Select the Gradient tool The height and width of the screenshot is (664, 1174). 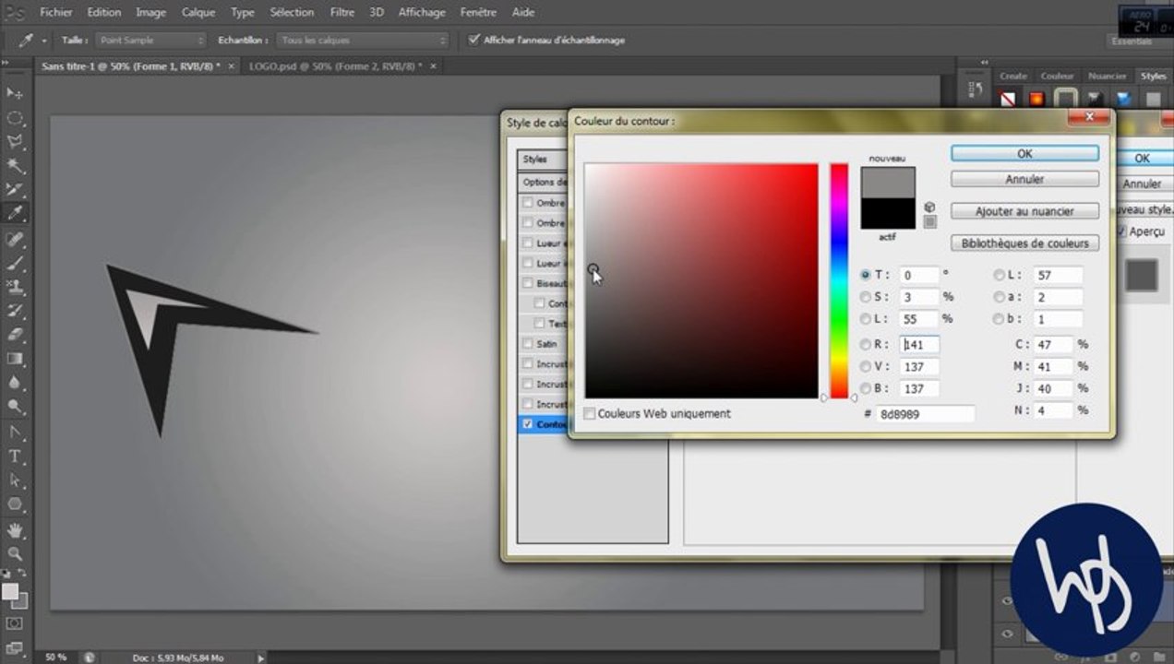click(x=16, y=359)
